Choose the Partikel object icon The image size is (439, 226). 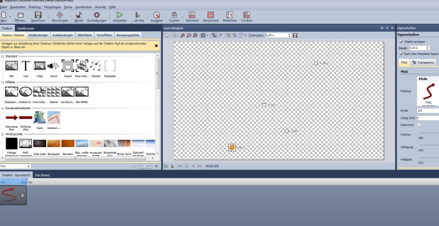96,66
